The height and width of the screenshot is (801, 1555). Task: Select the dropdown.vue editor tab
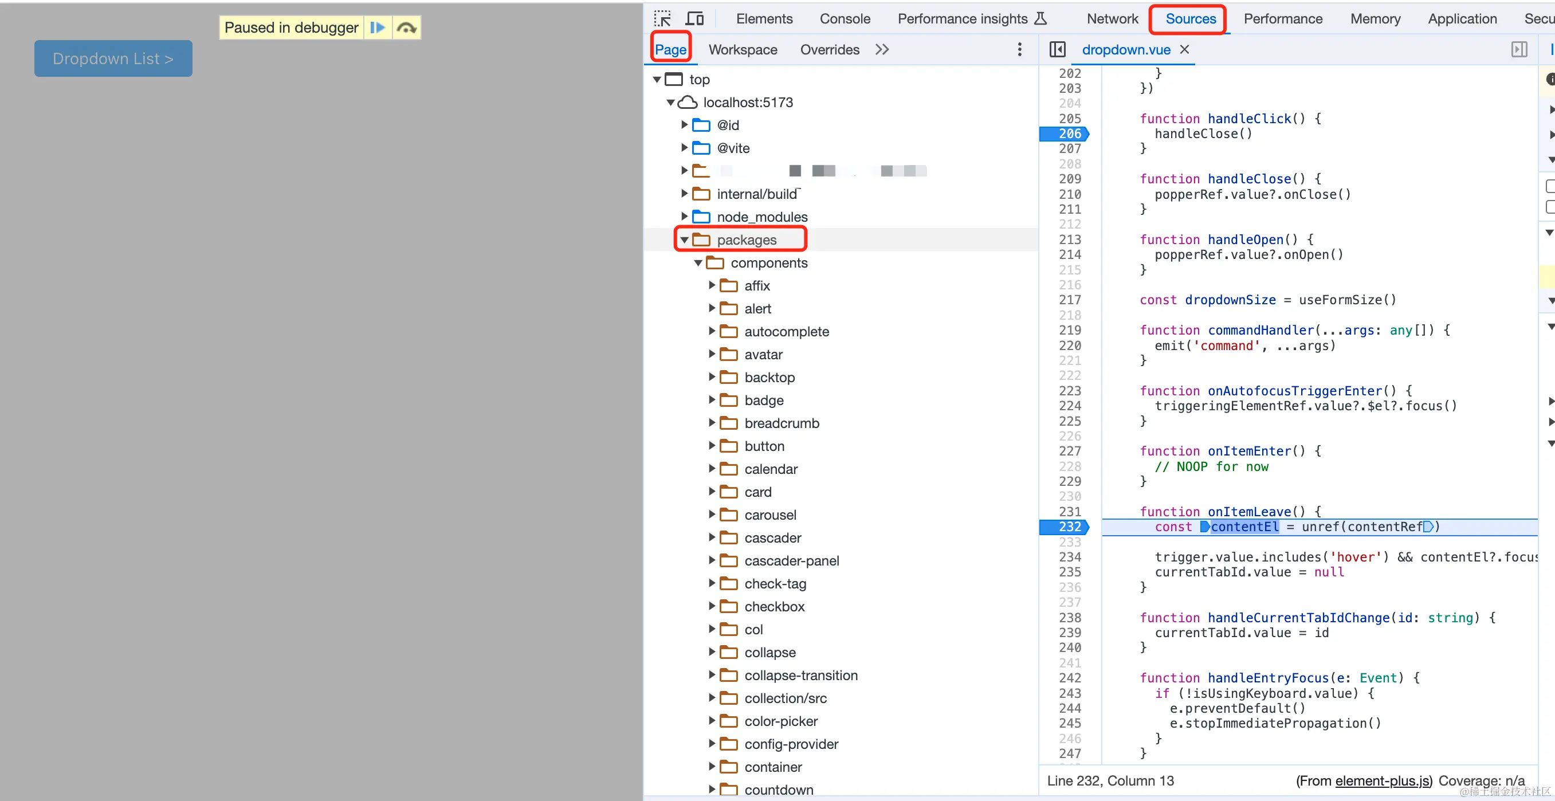click(1125, 49)
